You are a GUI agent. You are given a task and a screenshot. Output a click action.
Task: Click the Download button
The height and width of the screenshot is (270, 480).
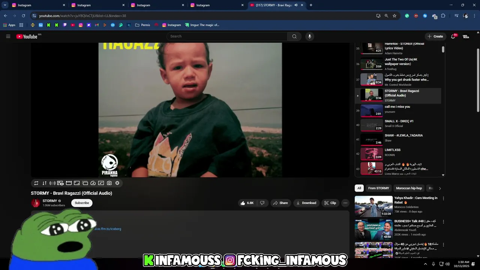click(x=306, y=203)
